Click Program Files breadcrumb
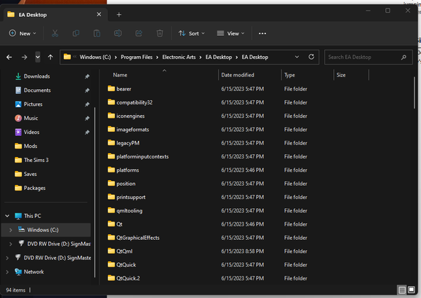 pos(136,57)
